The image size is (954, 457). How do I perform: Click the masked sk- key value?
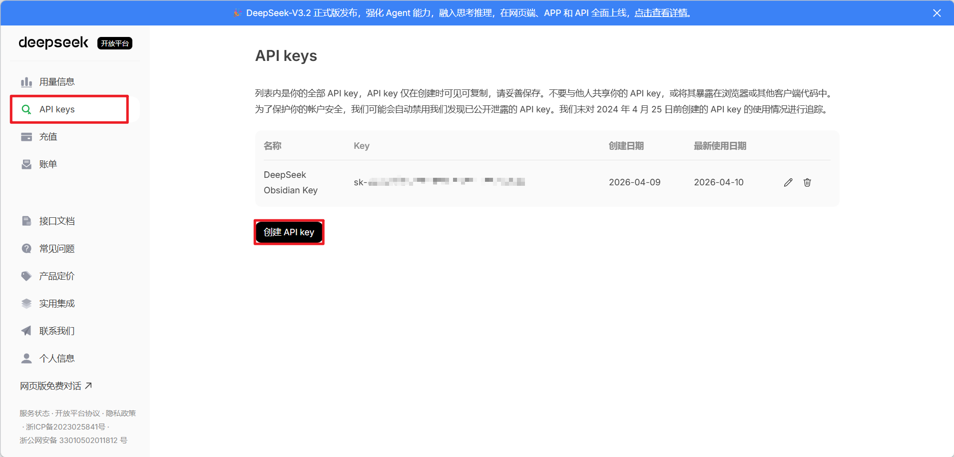click(440, 182)
